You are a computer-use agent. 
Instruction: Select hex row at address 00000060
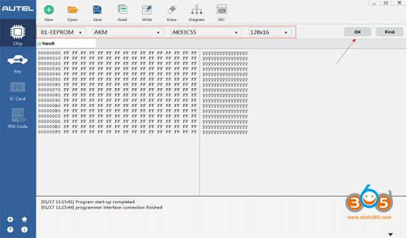click(117, 85)
